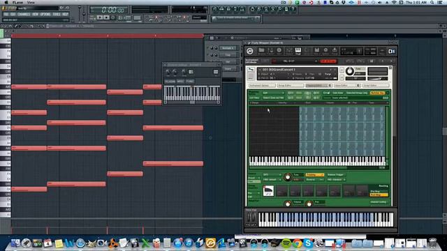Open the Kontakt Files disk icon
This screenshot has height=251, width=447.
point(316,51)
